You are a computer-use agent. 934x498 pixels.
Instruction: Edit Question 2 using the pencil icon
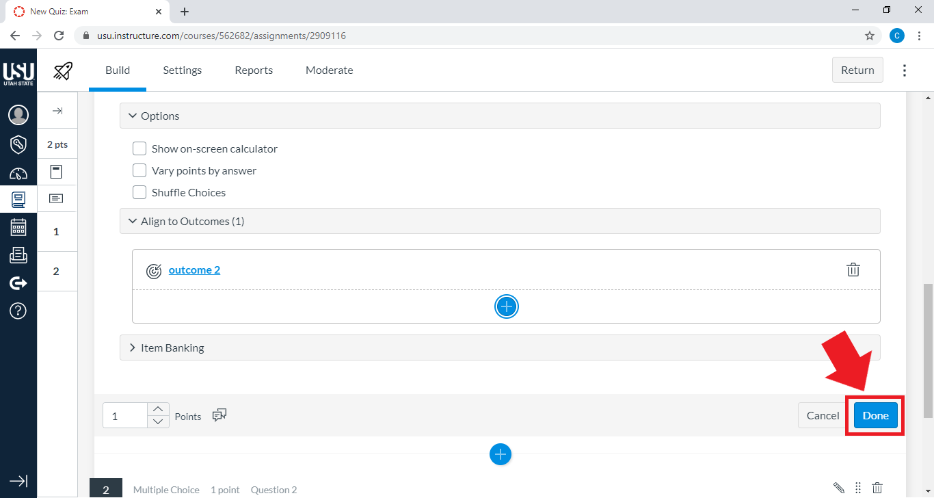click(x=839, y=488)
